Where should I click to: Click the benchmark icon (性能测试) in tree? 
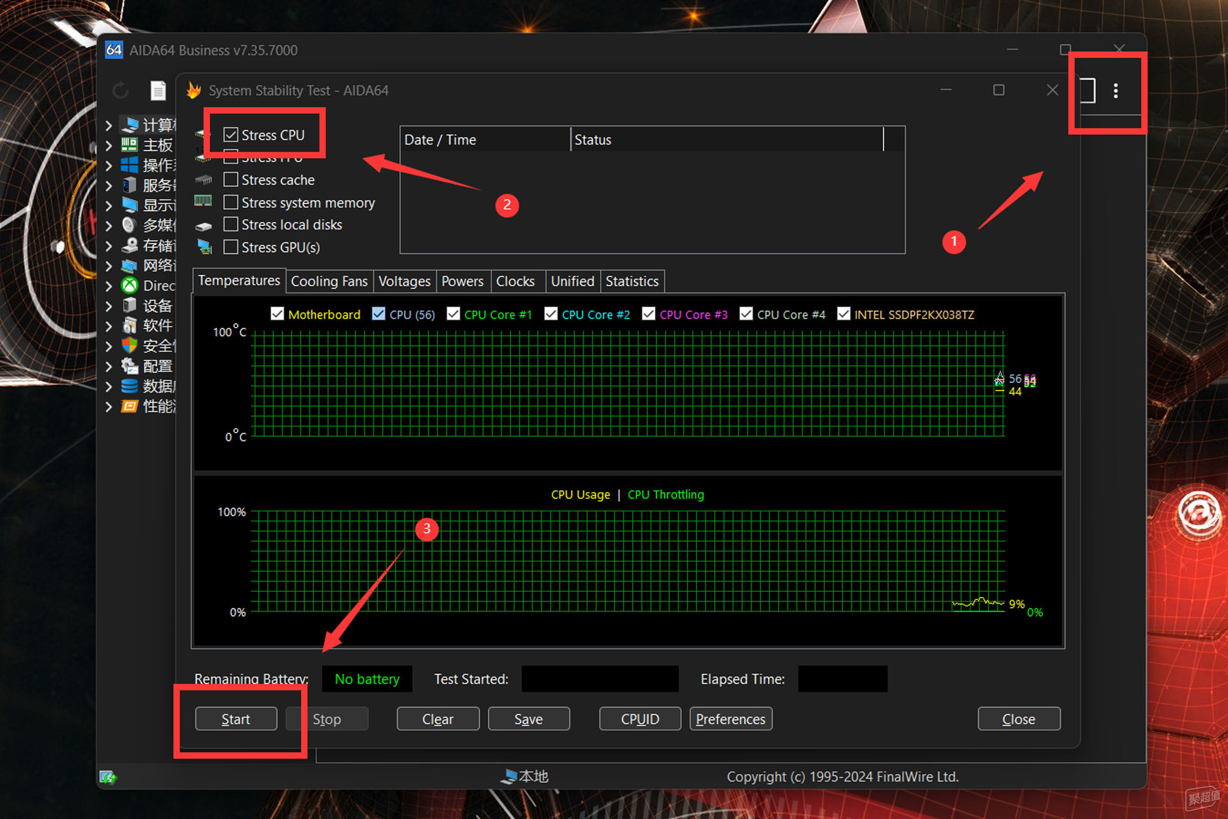[x=130, y=406]
